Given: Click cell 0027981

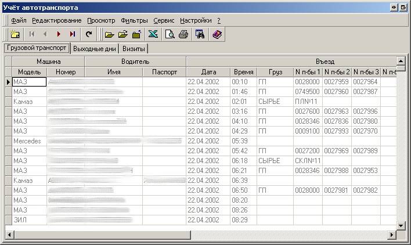Looking at the screenshot, I should 337,190.
